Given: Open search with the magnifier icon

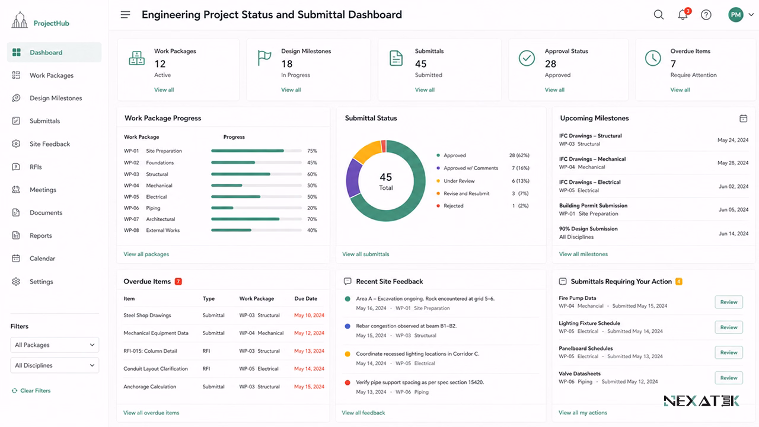Looking at the screenshot, I should [x=659, y=15].
